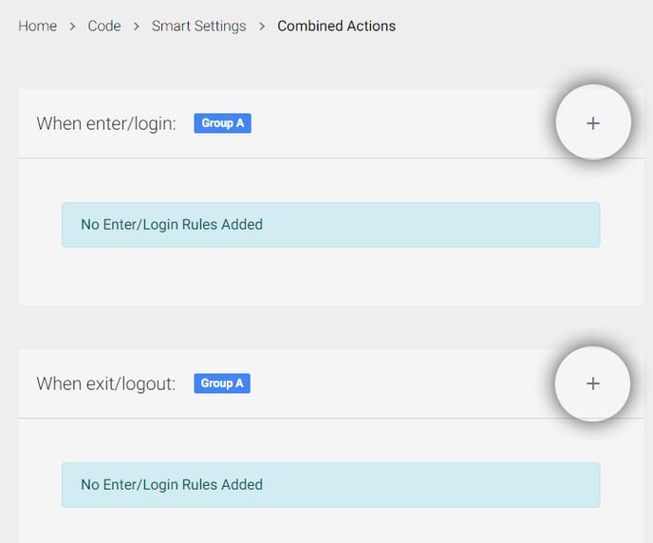Viewport: 653px width, 543px height.
Task: Select the Group A badge beside enter/login
Action: (222, 123)
